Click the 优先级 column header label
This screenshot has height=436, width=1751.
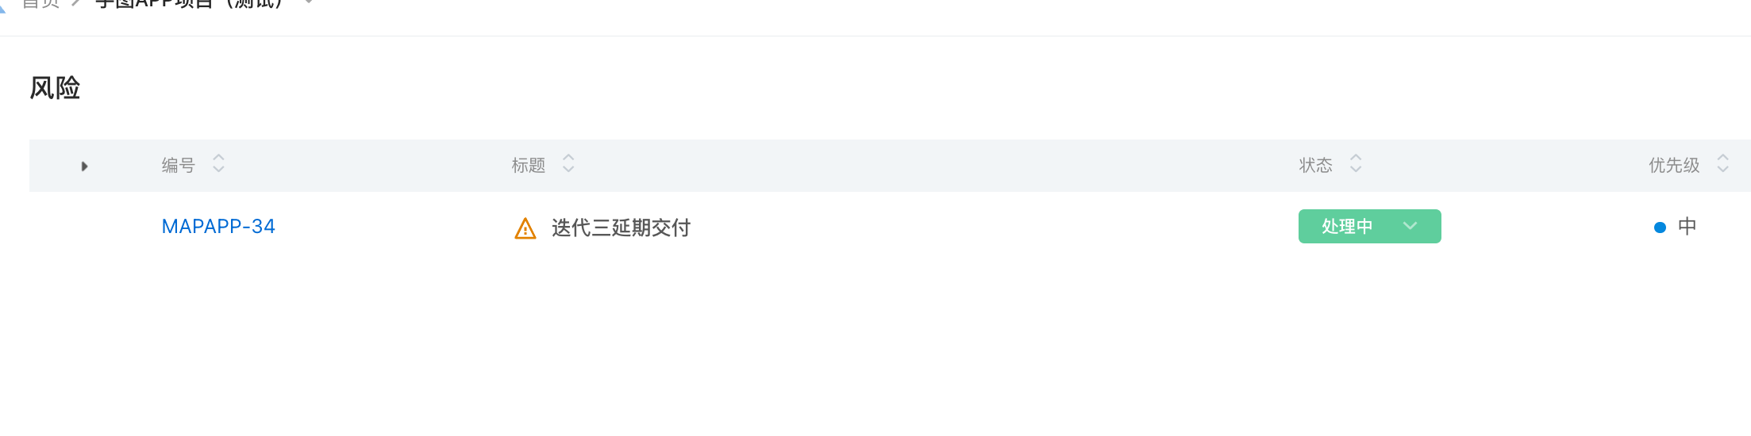(1674, 165)
